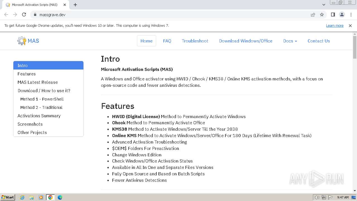Click the Chrome taskbar icon

[50, 197]
